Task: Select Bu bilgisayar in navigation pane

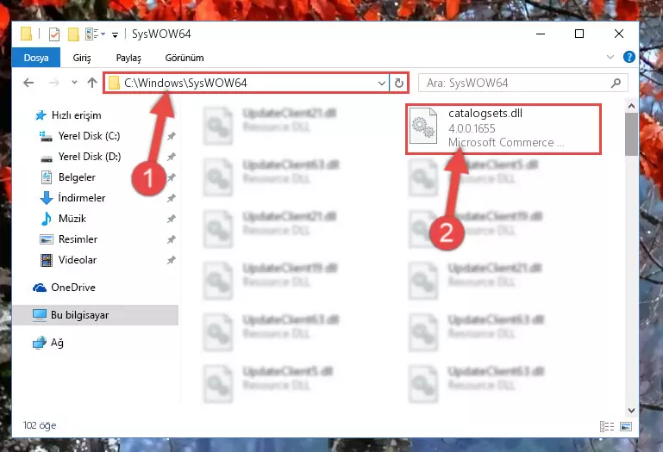Action: coord(95,315)
